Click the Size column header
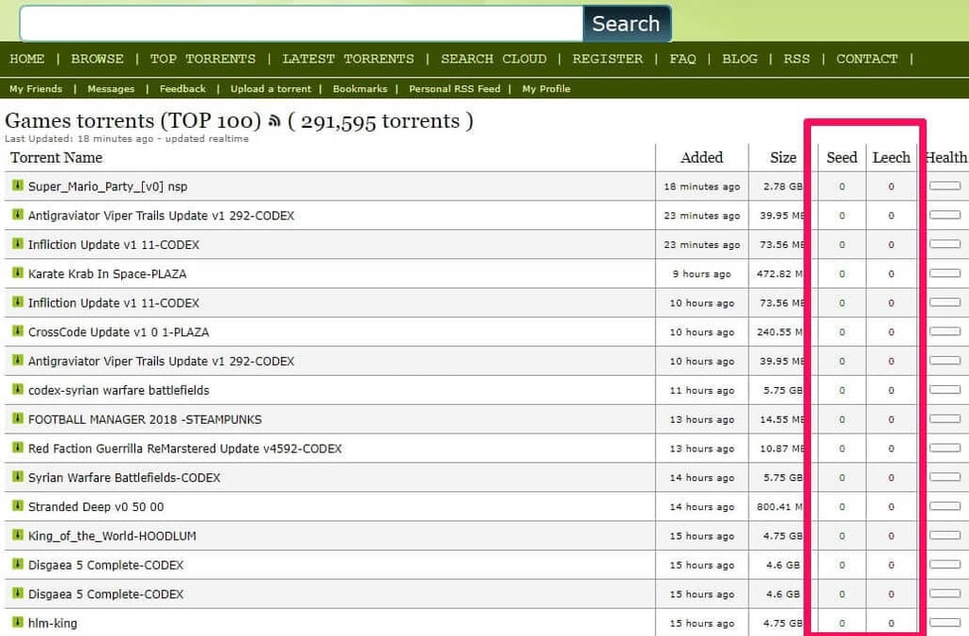The width and height of the screenshot is (969, 636). 783,158
